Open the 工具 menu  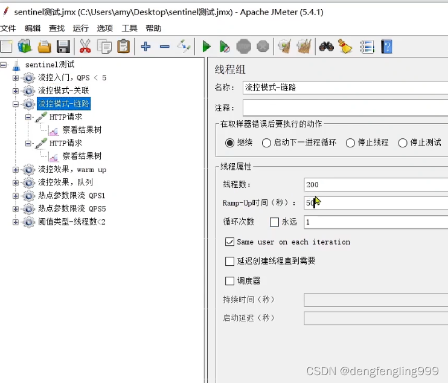pyautogui.click(x=129, y=28)
